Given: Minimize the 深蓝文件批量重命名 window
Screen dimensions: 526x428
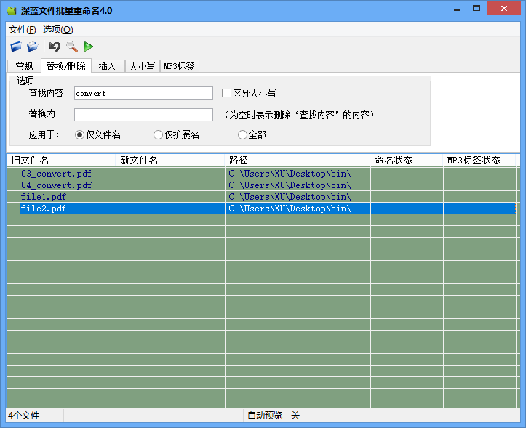Looking at the screenshot, I should tap(457, 9).
